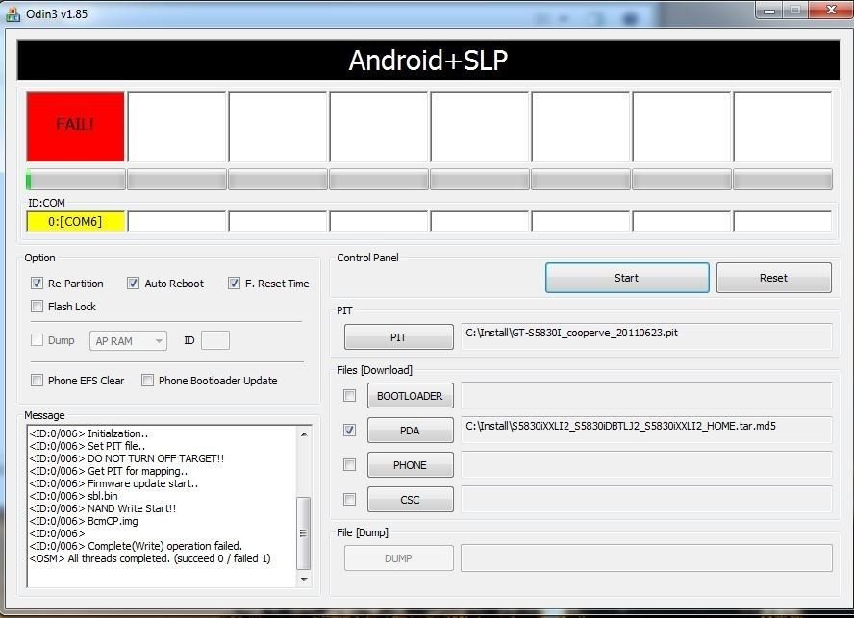Click the PHONE file button

[x=410, y=465]
